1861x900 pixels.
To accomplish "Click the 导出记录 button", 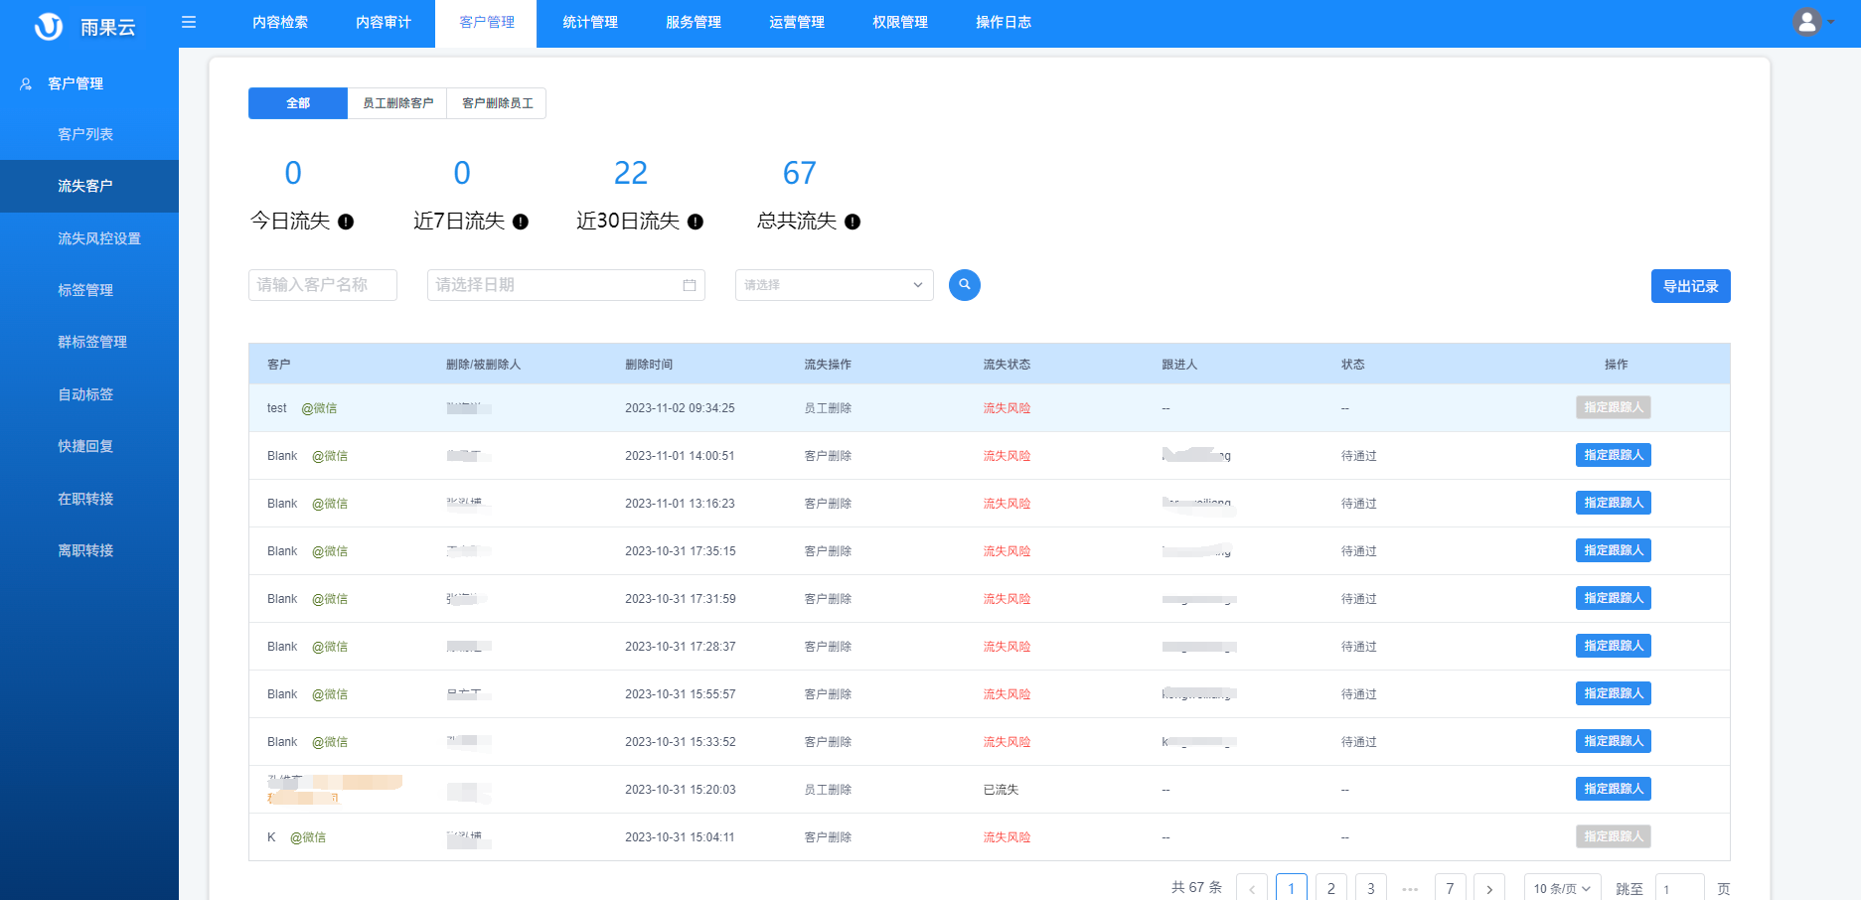I will click(1691, 286).
